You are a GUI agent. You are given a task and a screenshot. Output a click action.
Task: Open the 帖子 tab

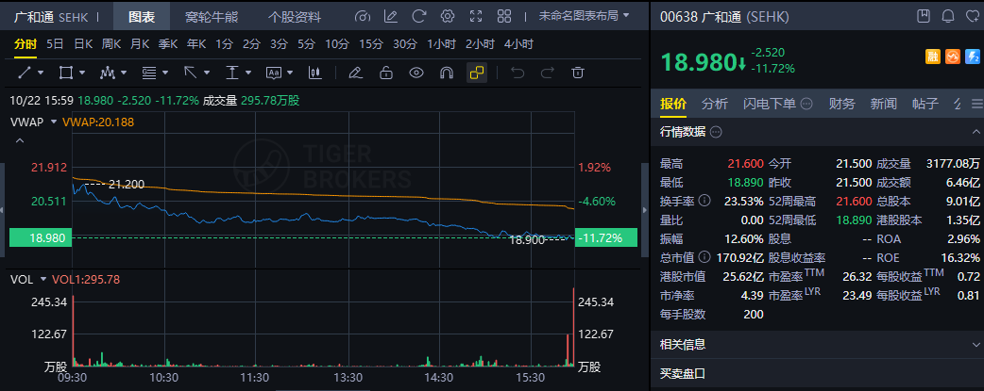pos(925,104)
